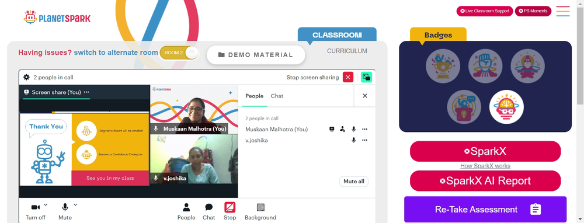Mute Muskaan Malhotra in the people list
The height and width of the screenshot is (223, 584).
click(x=354, y=129)
